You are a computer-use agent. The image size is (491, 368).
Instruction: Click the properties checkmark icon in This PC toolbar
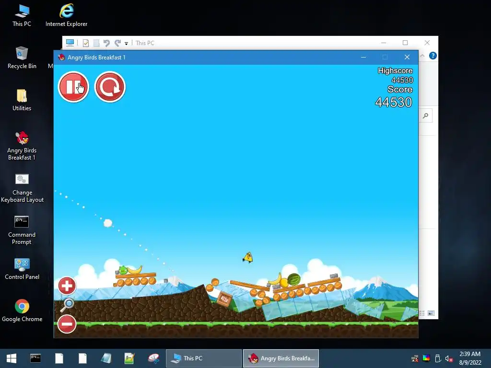pyautogui.click(x=86, y=43)
